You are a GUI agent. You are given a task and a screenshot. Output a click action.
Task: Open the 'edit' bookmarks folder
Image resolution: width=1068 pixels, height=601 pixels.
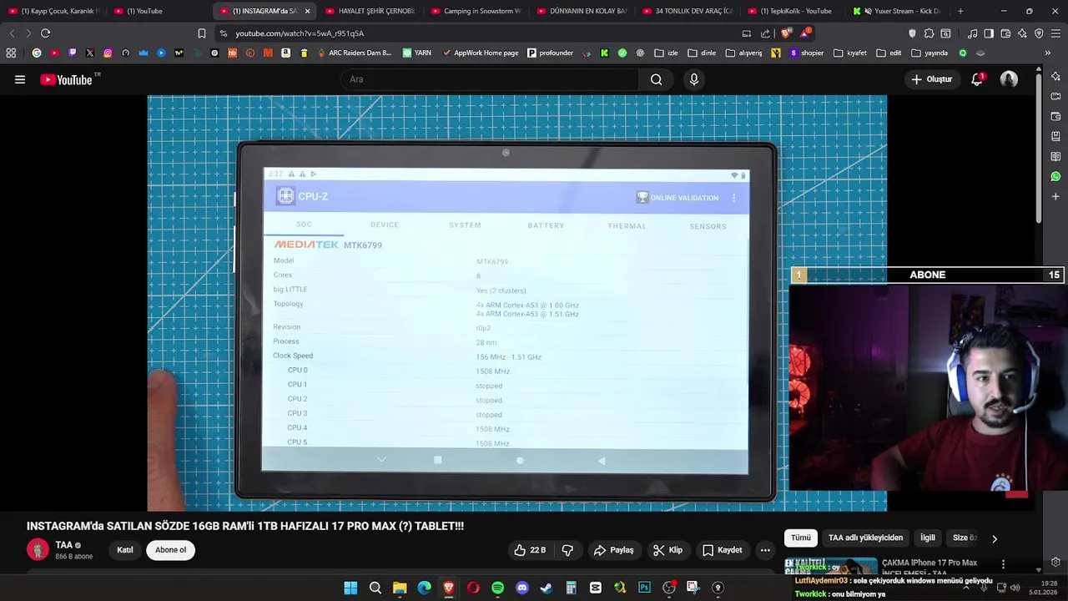(889, 53)
